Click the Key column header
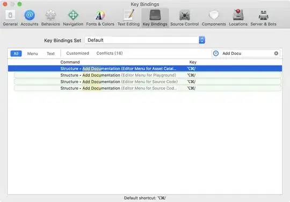 pyautogui.click(x=193, y=62)
